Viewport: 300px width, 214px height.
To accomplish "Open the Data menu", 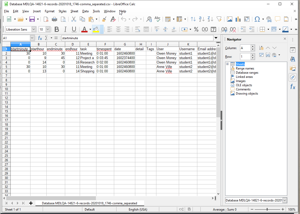I will 85,11.
